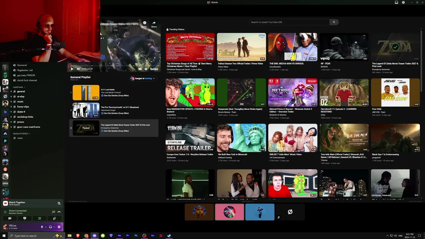The image size is (425, 239).
Task: Toggle noise suppression in Voice Connected panel
Action: [53, 212]
